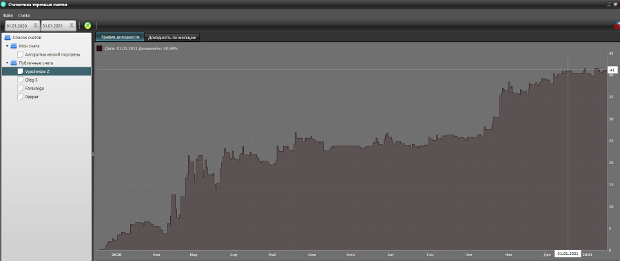Click the dark red chart legend swatch
Screen dimensions: 620x261
99,49
